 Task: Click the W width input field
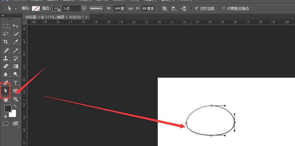[119, 8]
